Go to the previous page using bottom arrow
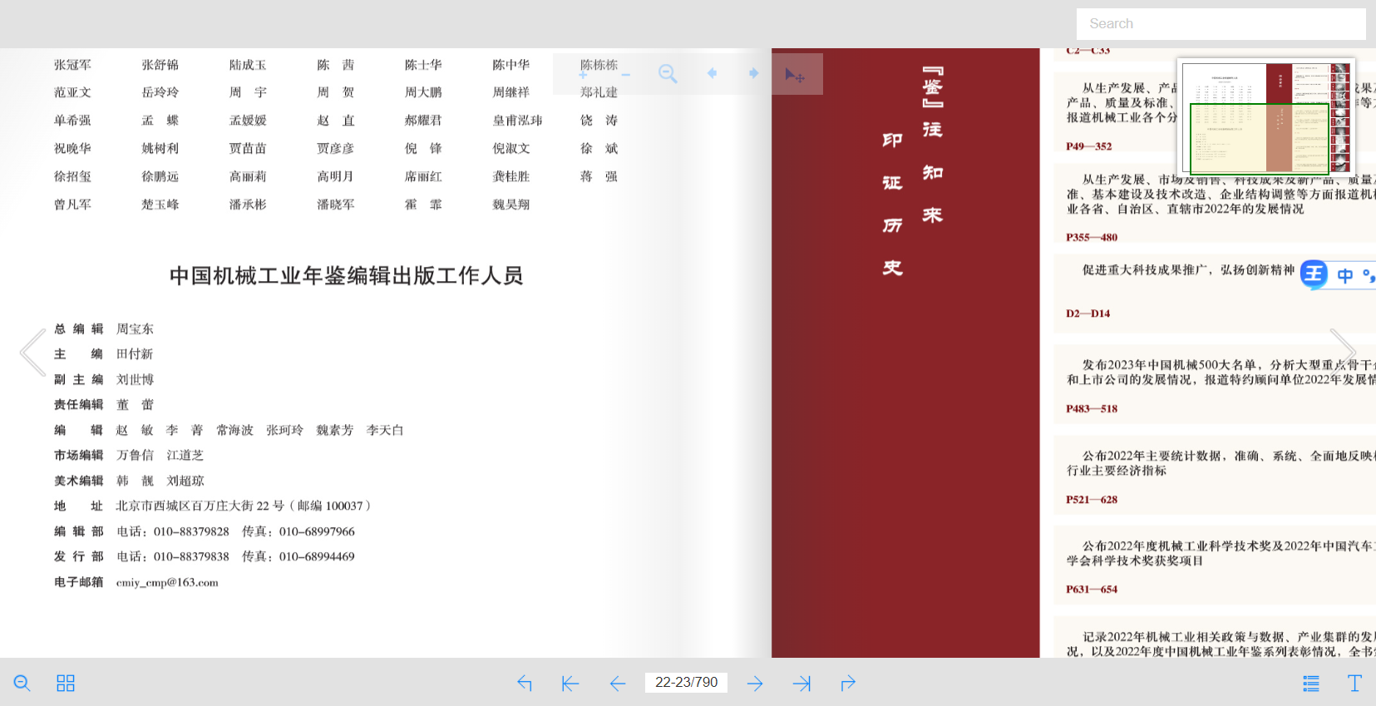Viewport: 1376px width, 706px height. click(x=617, y=683)
